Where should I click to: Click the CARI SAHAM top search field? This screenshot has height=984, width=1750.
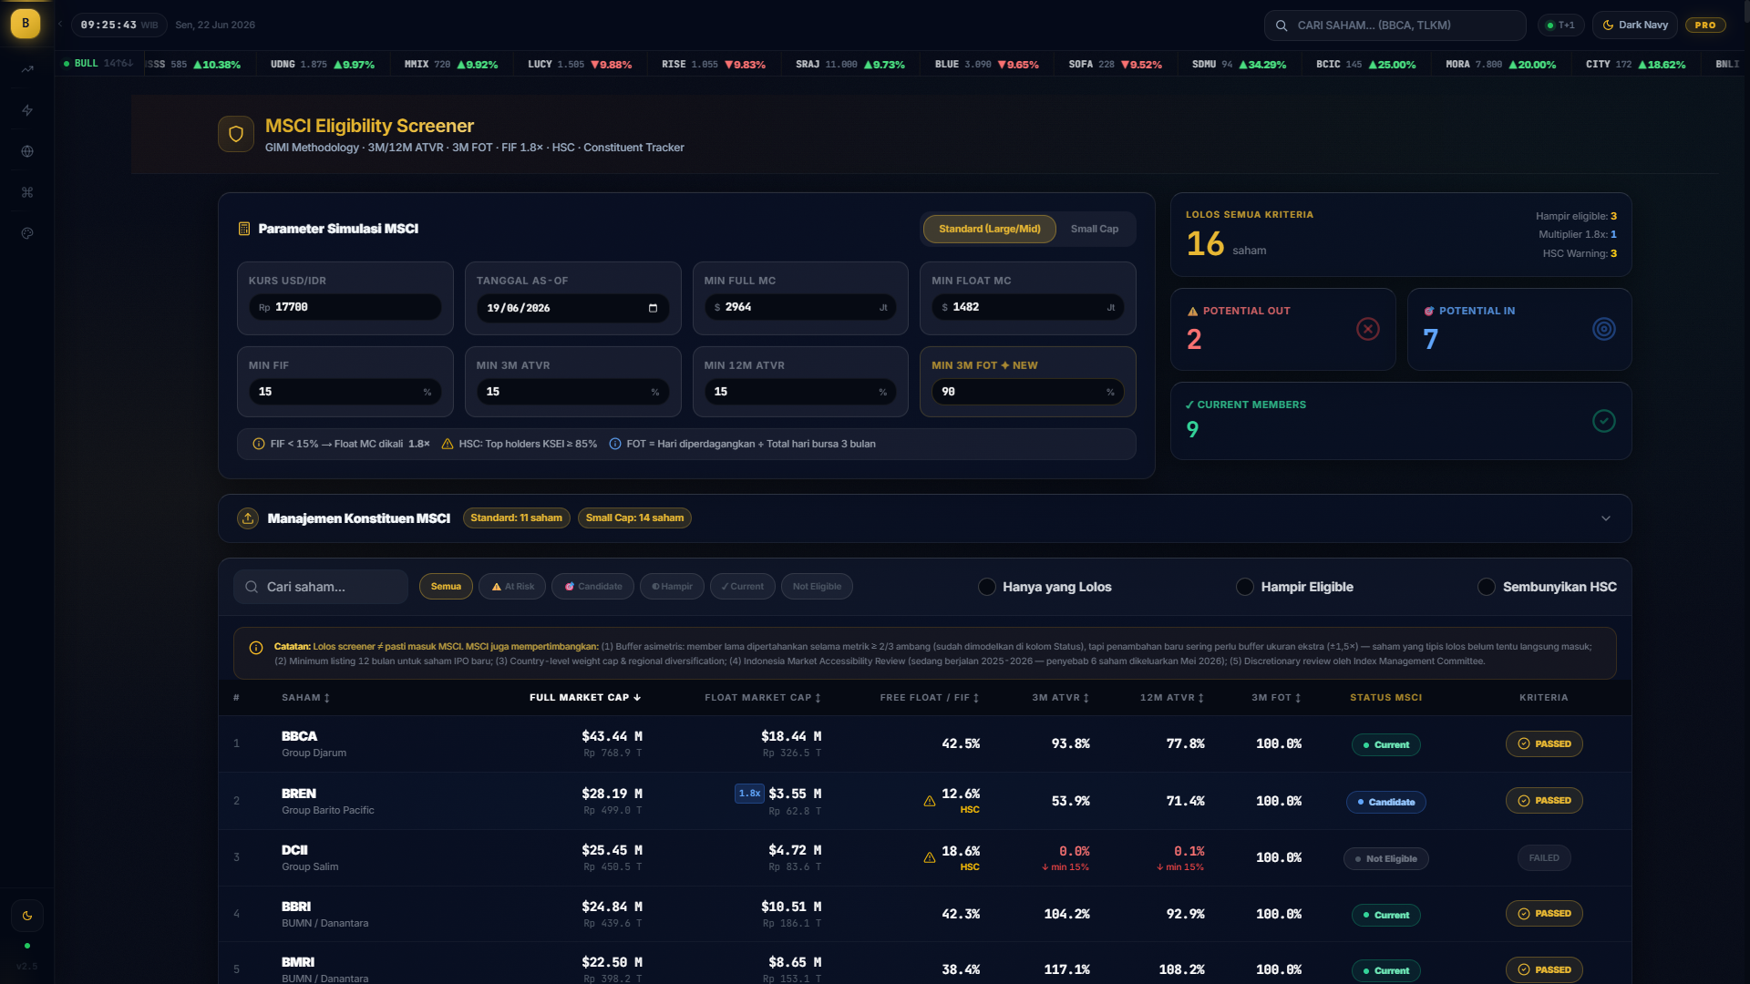click(1395, 26)
